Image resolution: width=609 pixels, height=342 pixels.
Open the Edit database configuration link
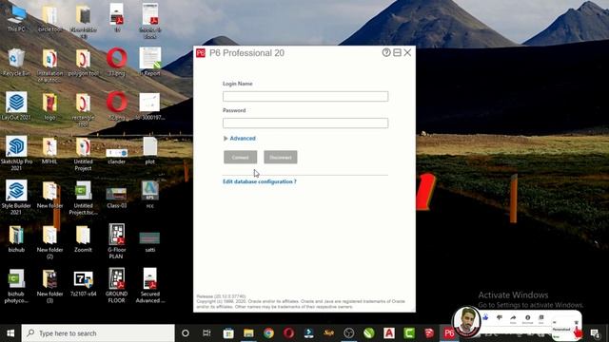pos(260,181)
